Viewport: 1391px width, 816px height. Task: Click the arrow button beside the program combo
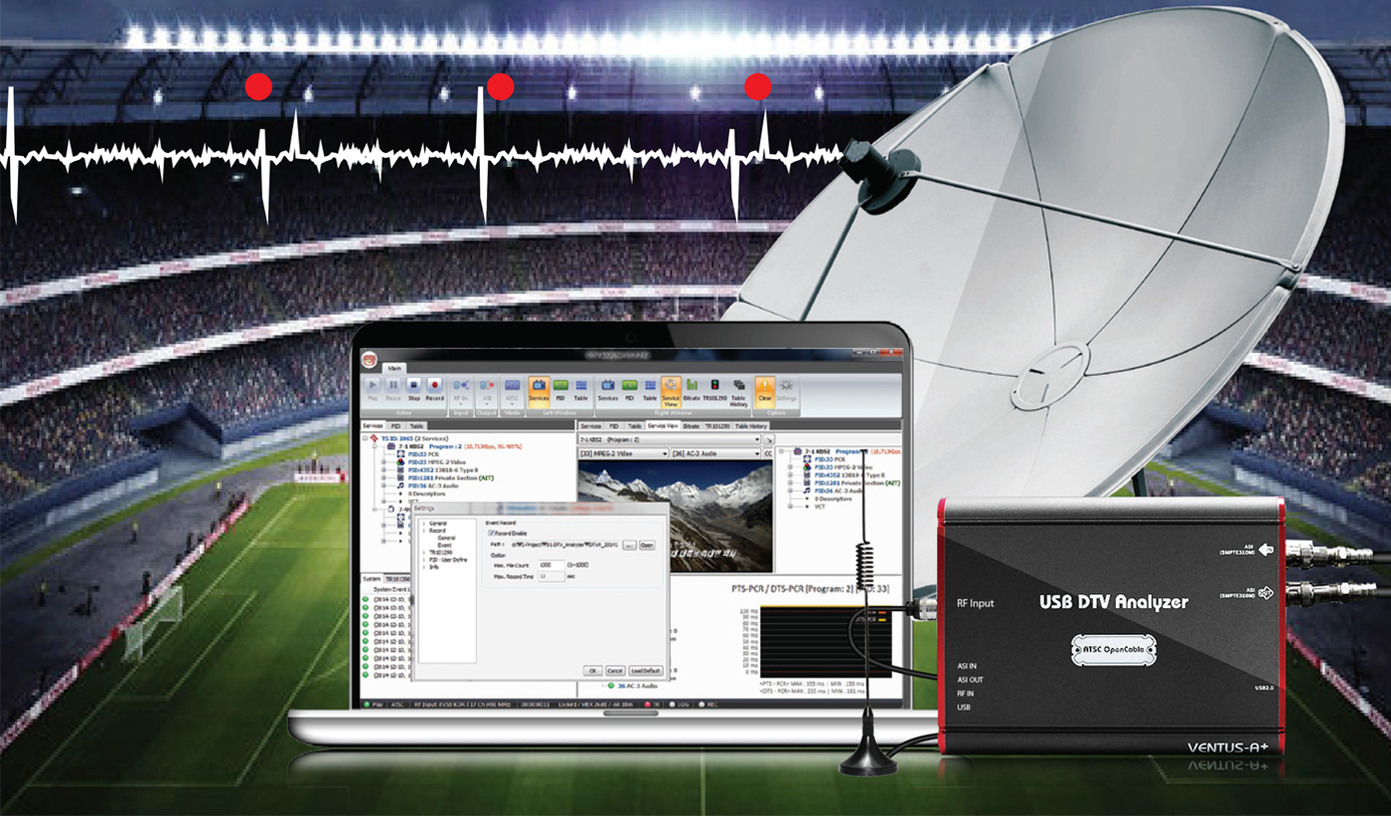click(x=769, y=439)
